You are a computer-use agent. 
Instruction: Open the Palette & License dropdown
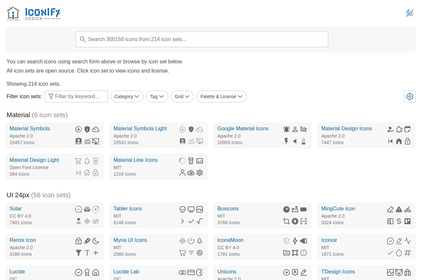click(221, 97)
